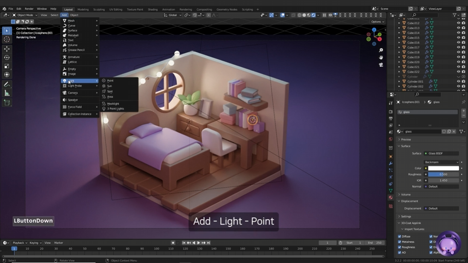
Task: Uncheck the Roughness import checkbox
Action: click(399, 247)
